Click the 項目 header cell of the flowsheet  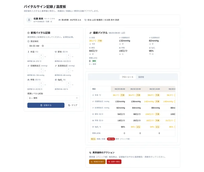point(101,89)
